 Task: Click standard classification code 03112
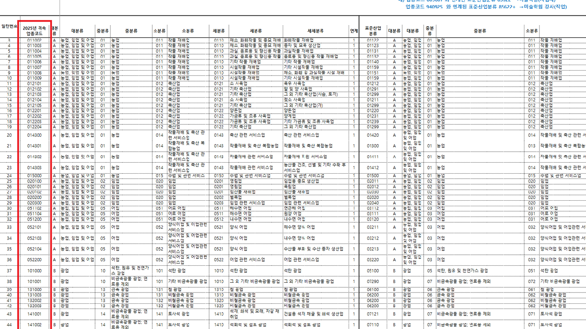click(373, 208)
